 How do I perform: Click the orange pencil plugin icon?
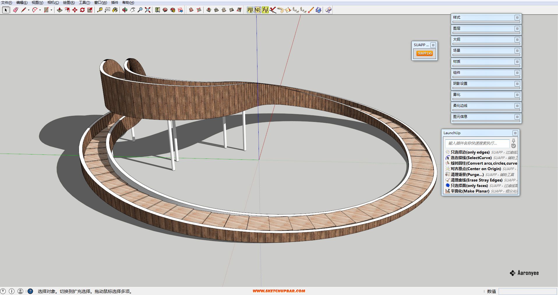pyautogui.click(x=311, y=10)
